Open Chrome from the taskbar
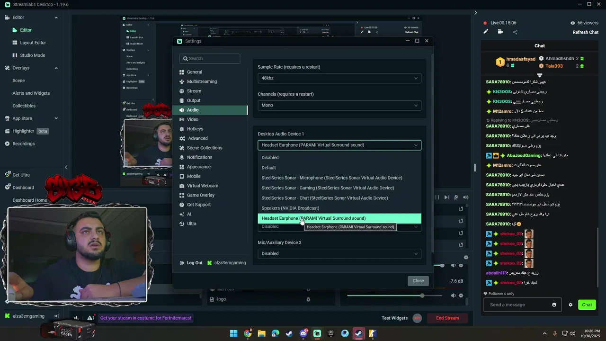The height and width of the screenshot is (341, 606). 248,333
